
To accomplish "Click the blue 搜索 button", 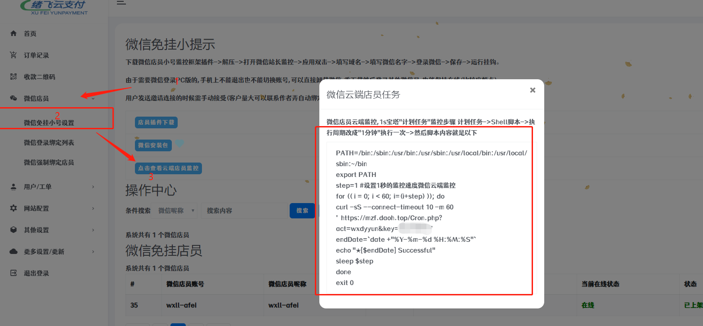I will tap(302, 211).
